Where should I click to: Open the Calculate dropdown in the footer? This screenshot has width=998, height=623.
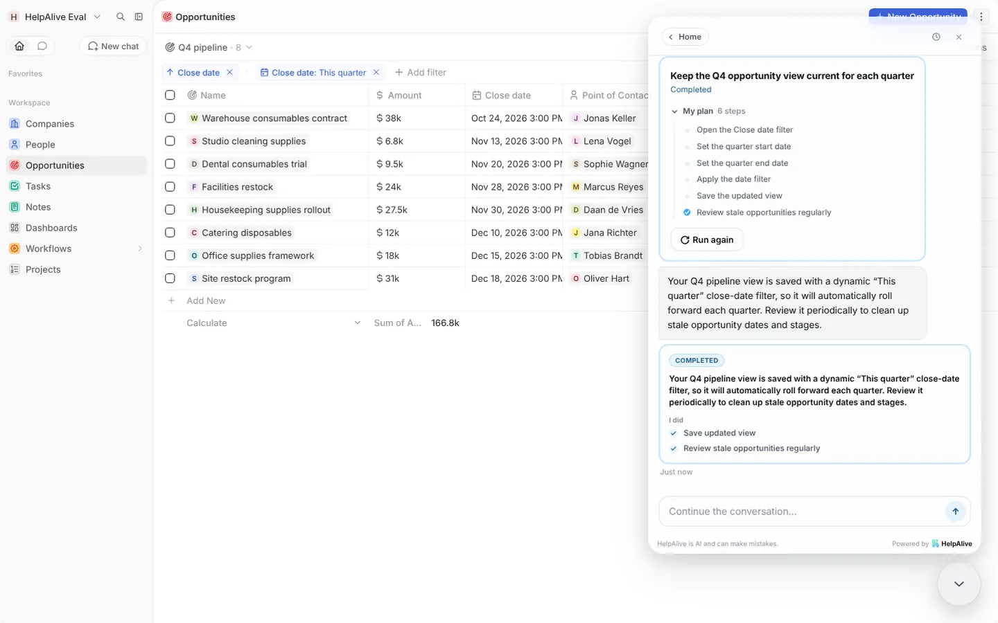click(x=273, y=323)
